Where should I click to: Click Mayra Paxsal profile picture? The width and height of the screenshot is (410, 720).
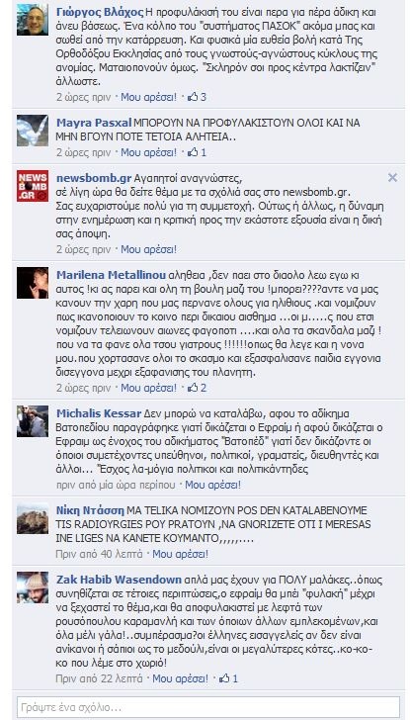[32, 131]
